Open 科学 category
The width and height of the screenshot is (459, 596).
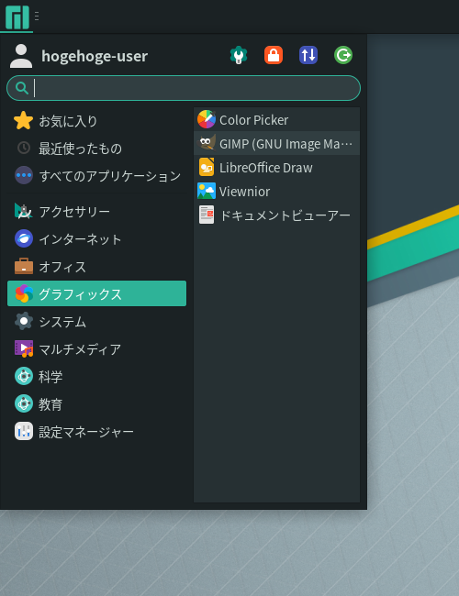pyautogui.click(x=96, y=377)
